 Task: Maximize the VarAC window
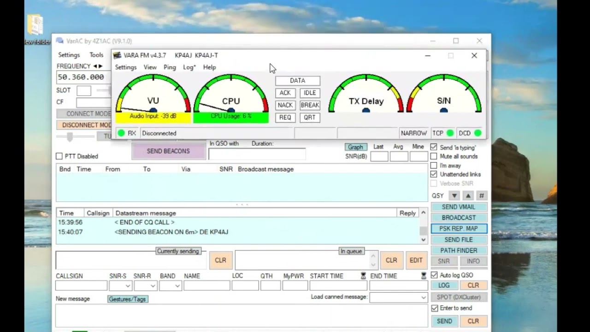coord(456,41)
